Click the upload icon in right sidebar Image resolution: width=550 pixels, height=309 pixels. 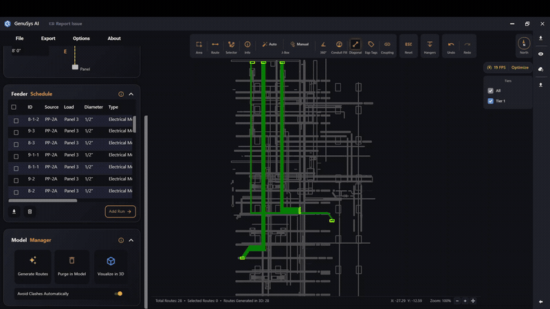541,84
